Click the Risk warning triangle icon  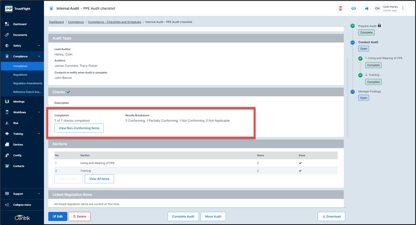click(x=7, y=123)
